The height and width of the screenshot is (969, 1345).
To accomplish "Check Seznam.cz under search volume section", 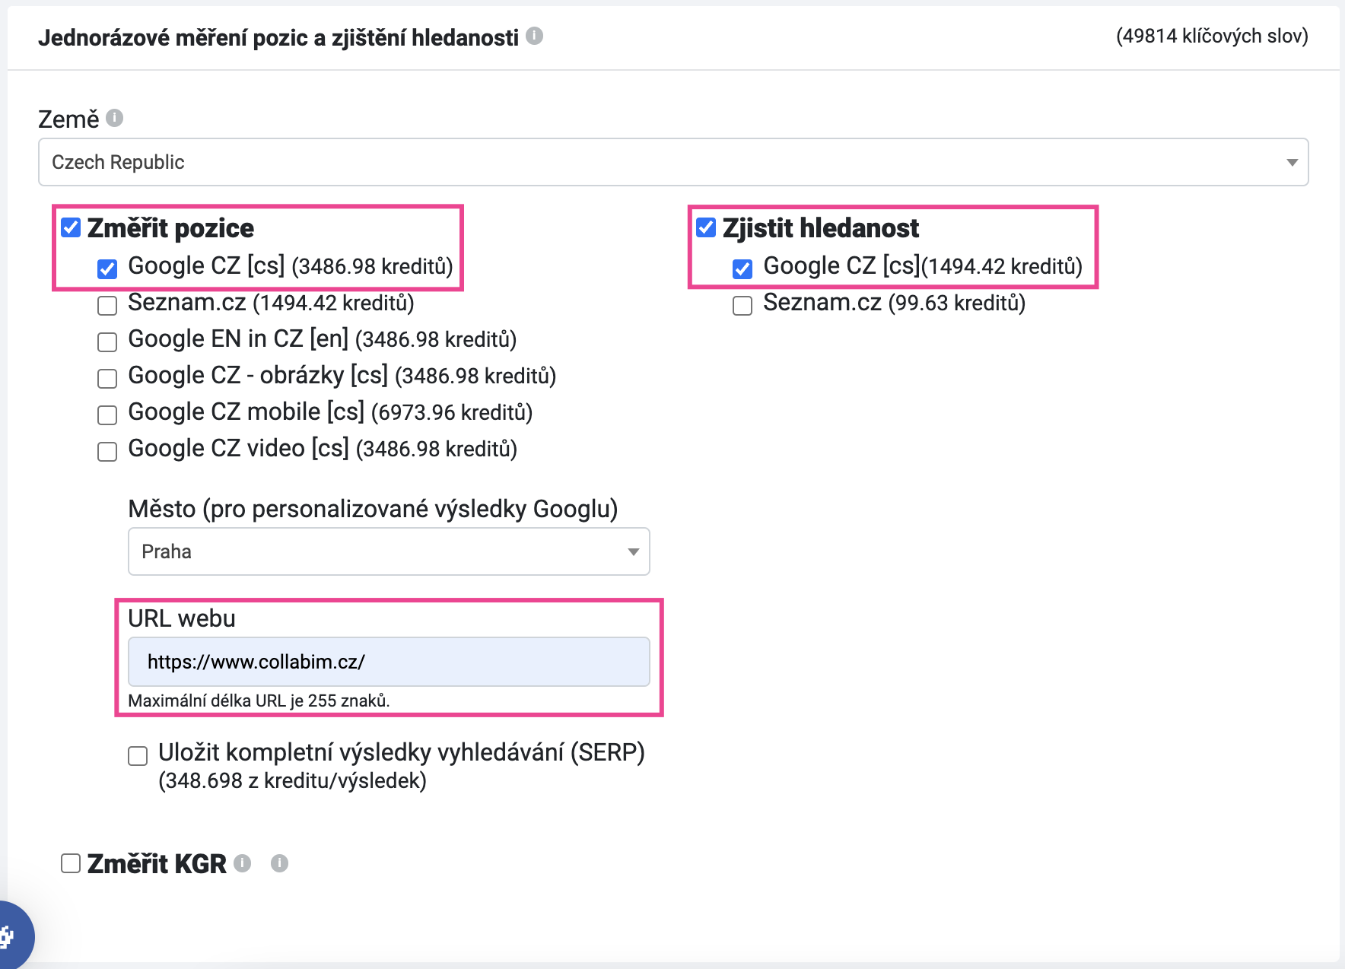I will (742, 306).
